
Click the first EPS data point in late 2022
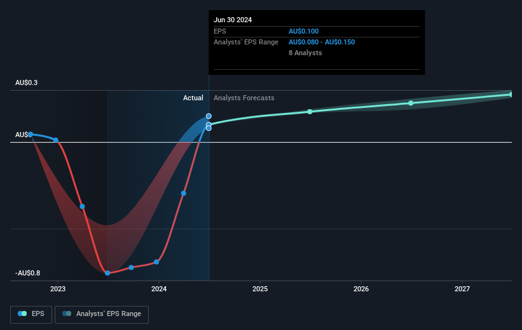click(x=31, y=135)
